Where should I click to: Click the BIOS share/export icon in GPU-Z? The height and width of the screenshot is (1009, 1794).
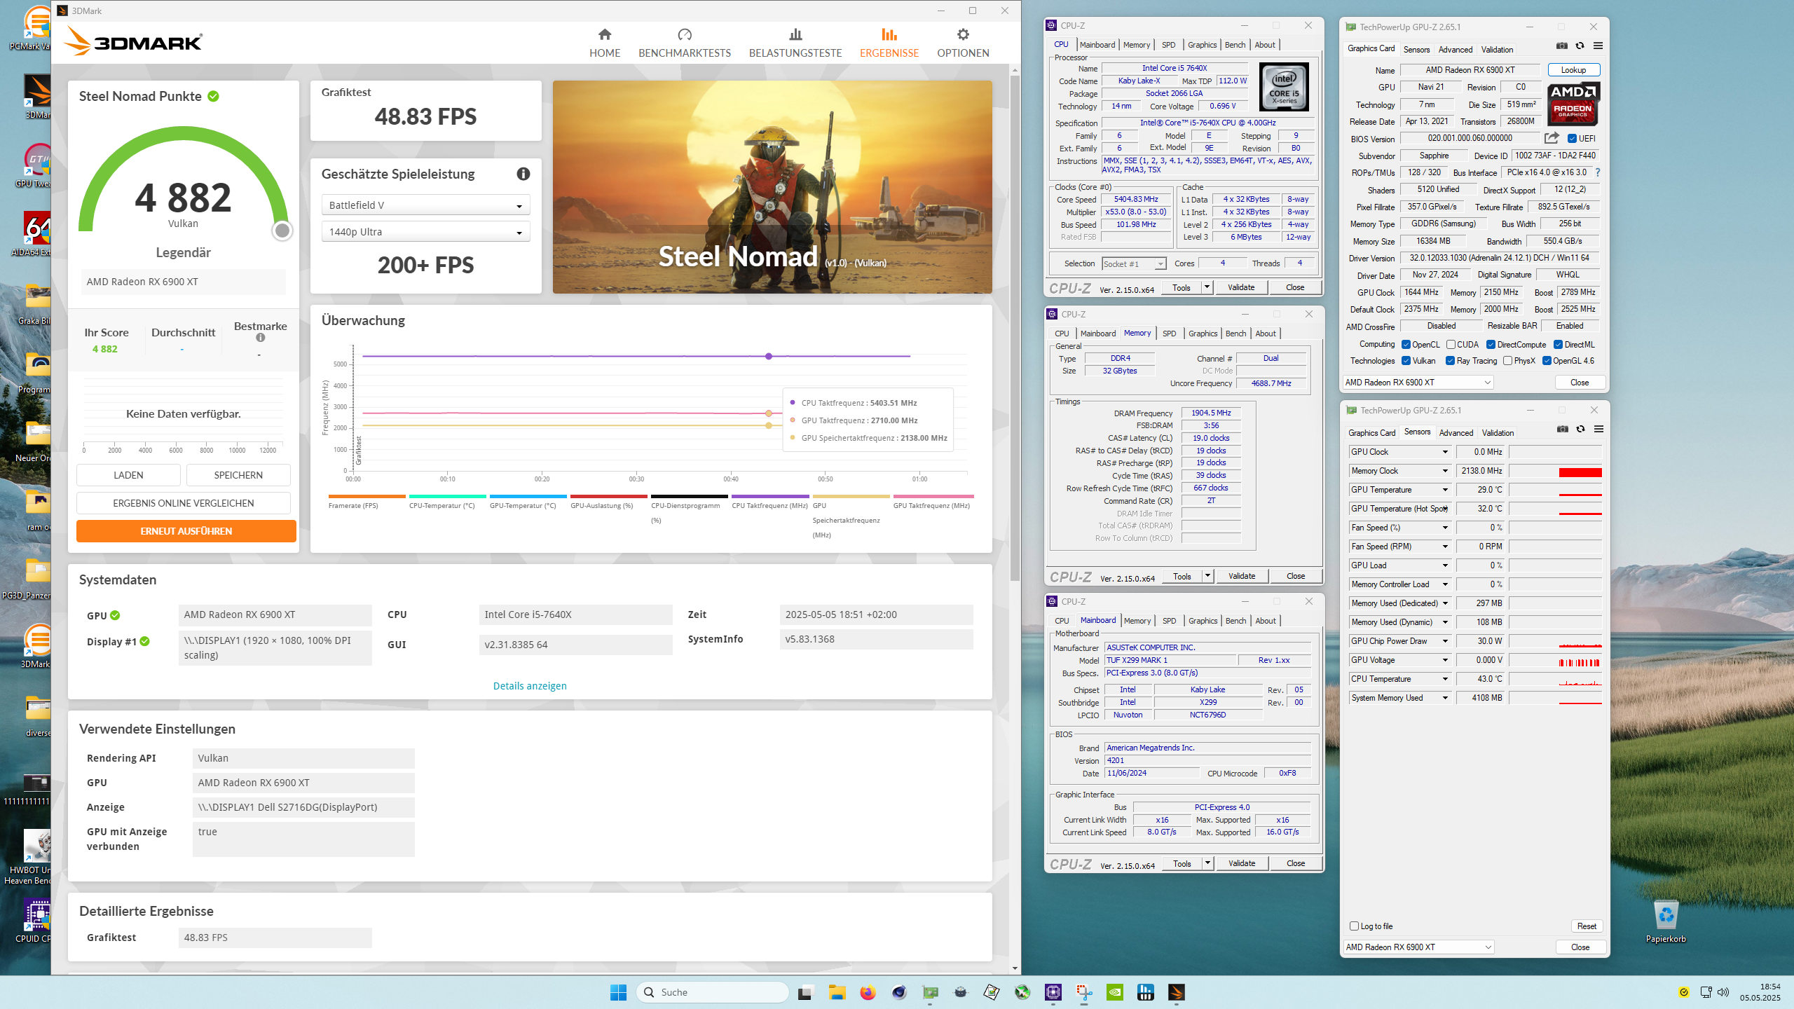tap(1552, 138)
